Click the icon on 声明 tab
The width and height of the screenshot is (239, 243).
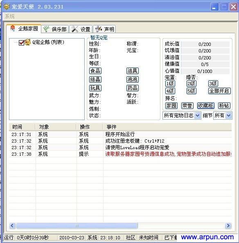99,29
